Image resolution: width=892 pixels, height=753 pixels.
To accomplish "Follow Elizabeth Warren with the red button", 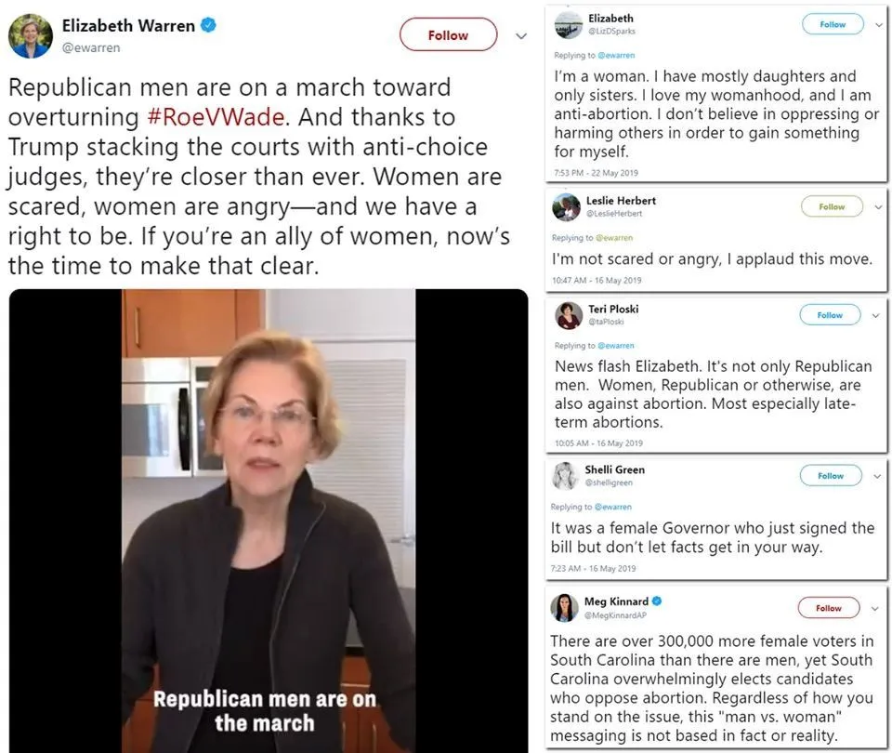I will 448,35.
